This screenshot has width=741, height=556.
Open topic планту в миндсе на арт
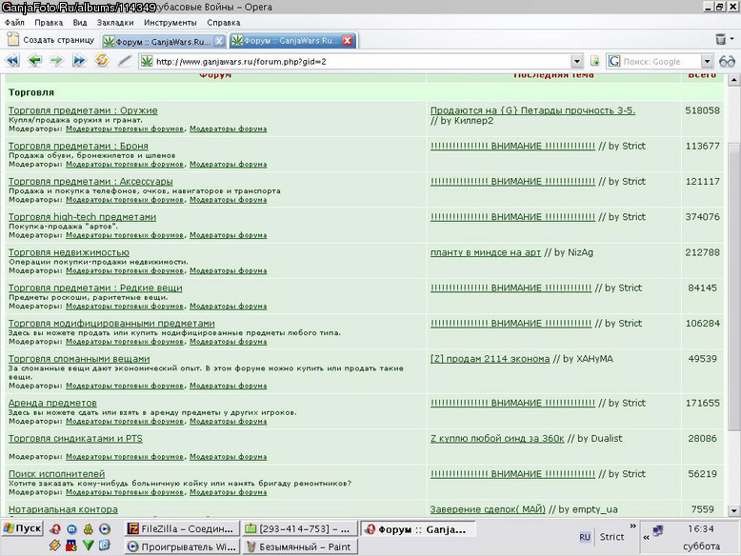[x=486, y=252]
